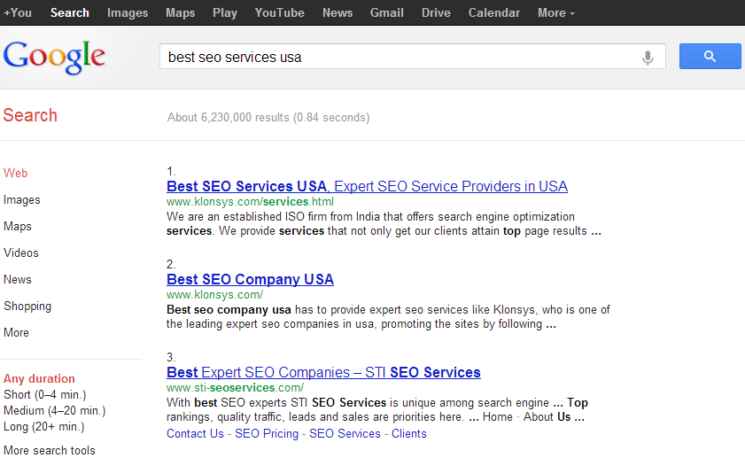Open +You in the top bar
The width and height of the screenshot is (745, 458).
(x=18, y=12)
